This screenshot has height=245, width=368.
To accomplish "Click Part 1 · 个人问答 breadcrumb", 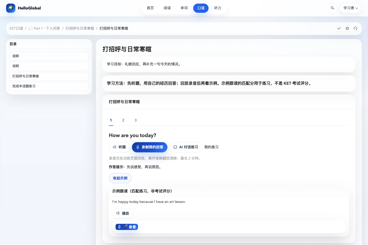I will [44, 28].
